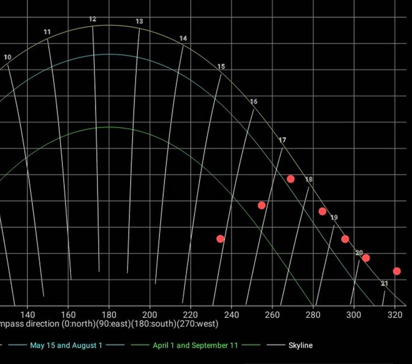Select the highest red skyline dot
The image size is (412, 364).
coord(290,179)
